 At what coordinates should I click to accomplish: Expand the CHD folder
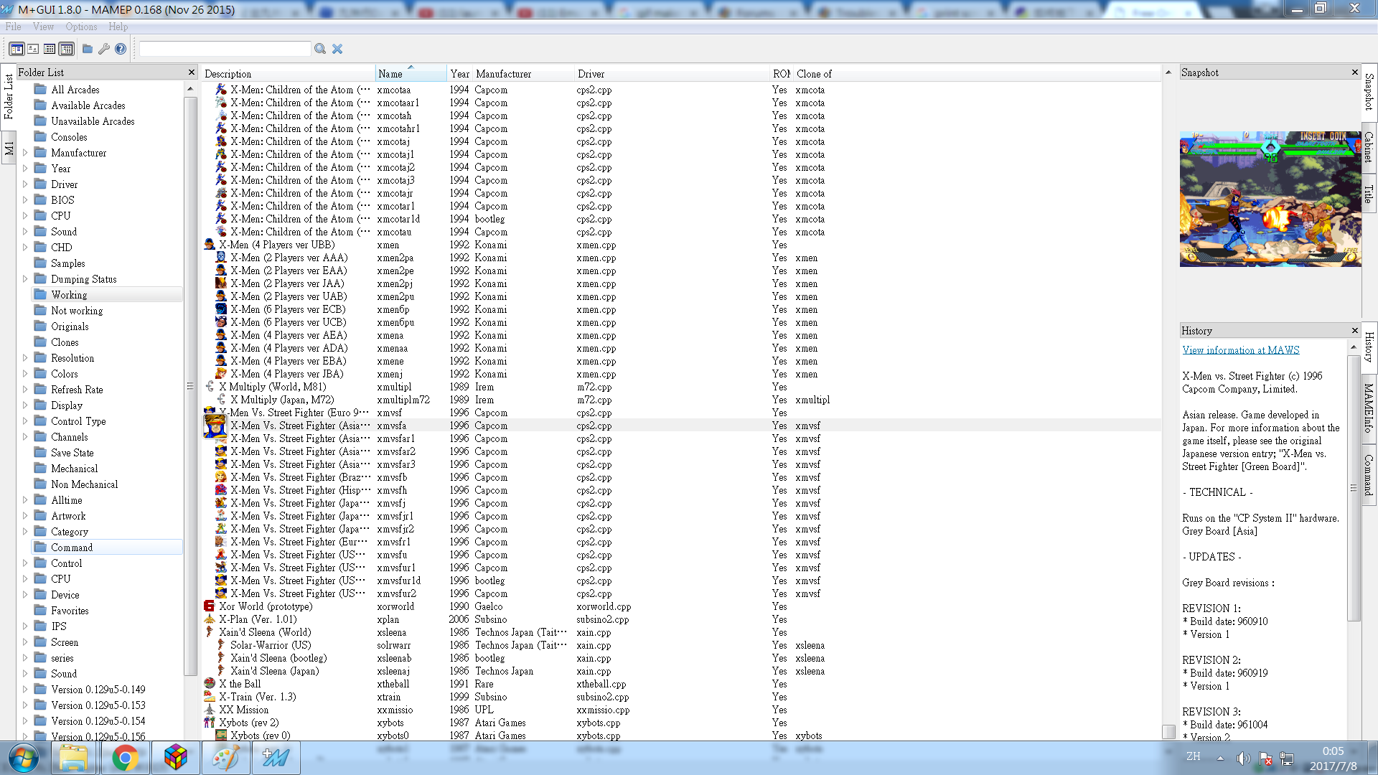tap(26, 248)
